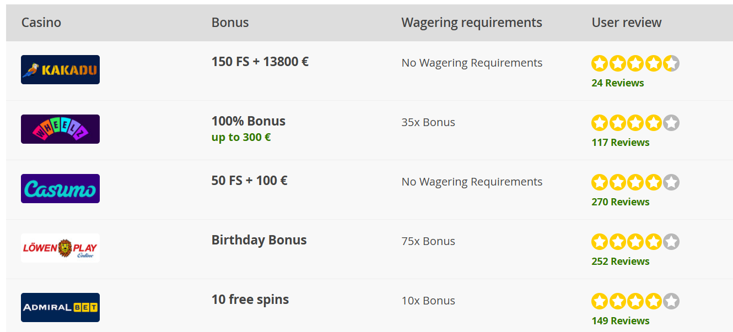This screenshot has width=733, height=332.
Task: Click Löwen Play's star rating
Action: tap(635, 242)
